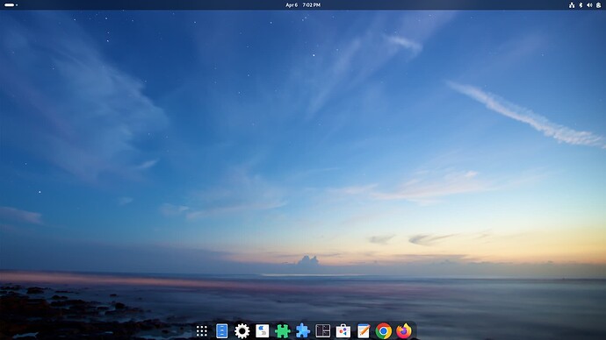Expand the system menu via power icon
Screen dimensions: 606x340
pyautogui.click(x=598, y=5)
